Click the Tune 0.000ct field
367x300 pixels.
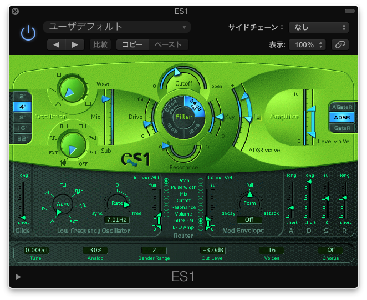[x=37, y=250]
